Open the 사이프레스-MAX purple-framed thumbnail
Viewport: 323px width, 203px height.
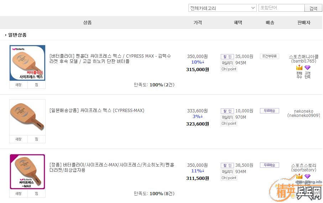coord(27,171)
